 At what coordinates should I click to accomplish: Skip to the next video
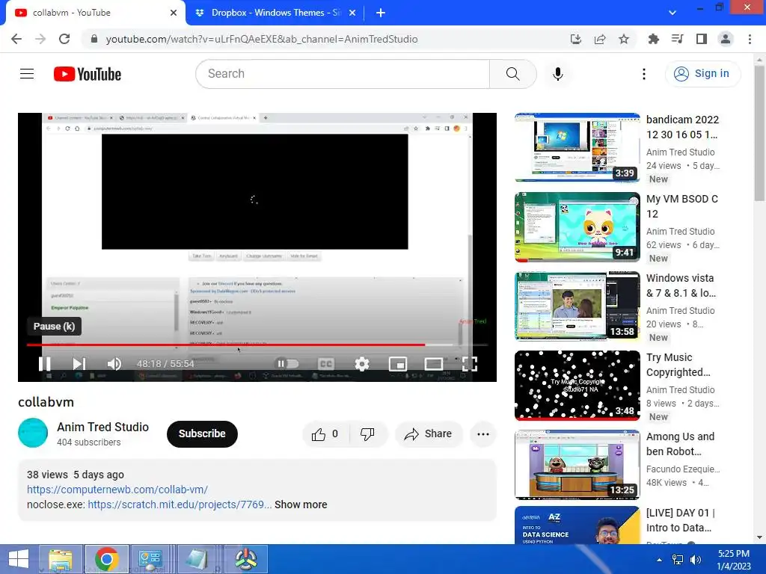(x=79, y=364)
